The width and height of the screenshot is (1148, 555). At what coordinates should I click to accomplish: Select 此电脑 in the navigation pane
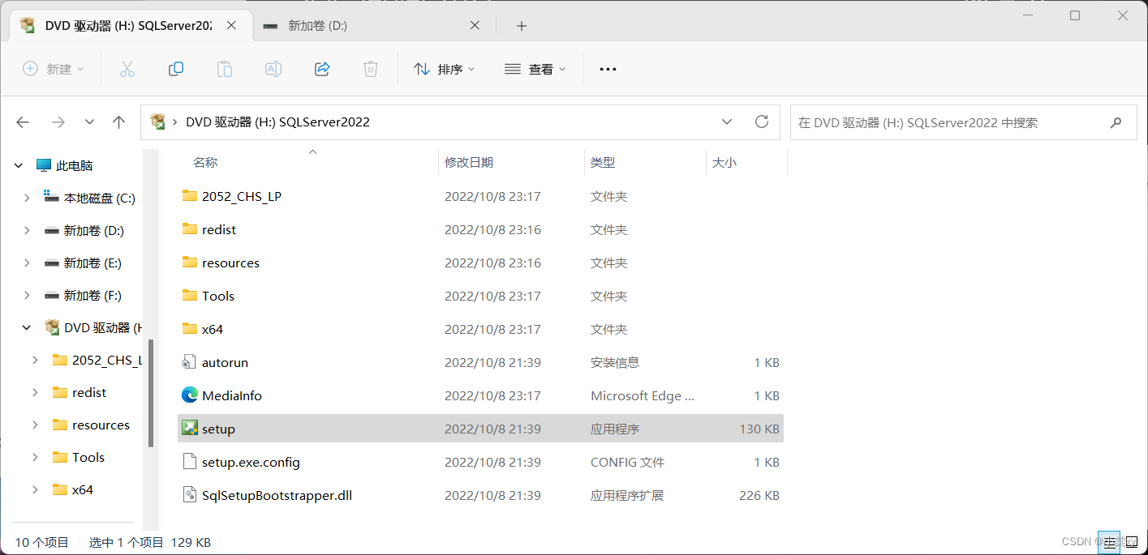pyautogui.click(x=75, y=165)
